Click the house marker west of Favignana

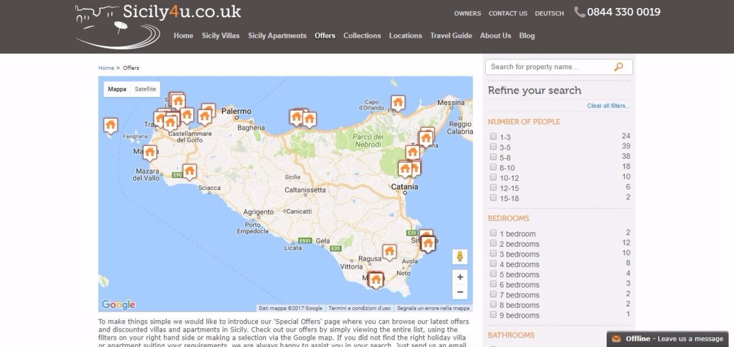point(111,125)
